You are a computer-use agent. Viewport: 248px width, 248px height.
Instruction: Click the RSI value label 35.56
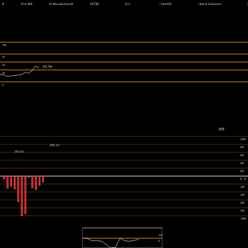[48, 66]
